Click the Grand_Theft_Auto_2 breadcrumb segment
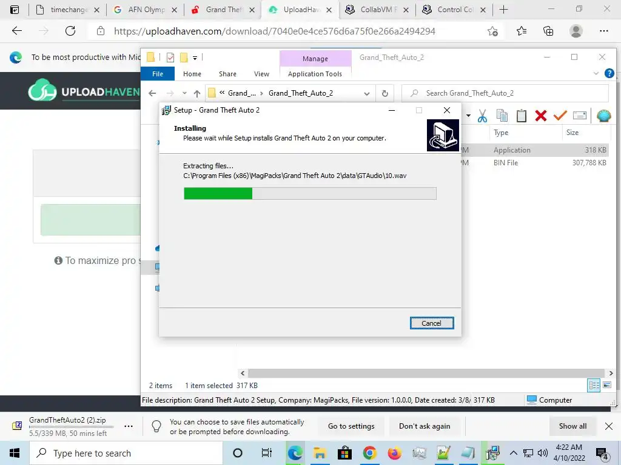 click(x=301, y=93)
